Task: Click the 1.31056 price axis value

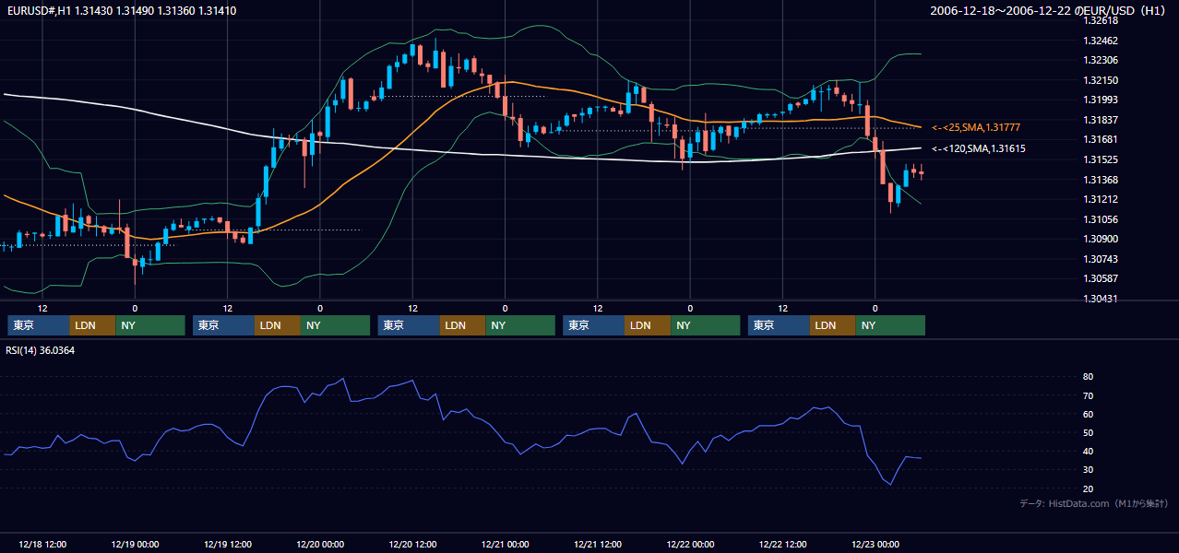Action: pos(1101,219)
